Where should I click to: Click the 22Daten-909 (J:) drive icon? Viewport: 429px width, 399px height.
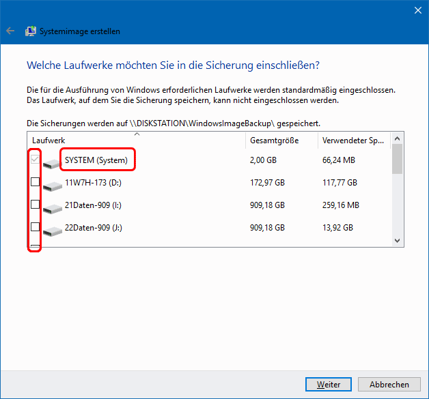52,229
